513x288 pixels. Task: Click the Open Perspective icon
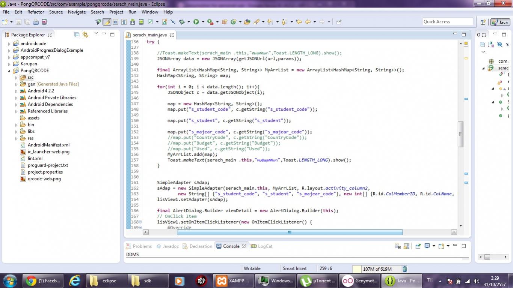tap(483, 22)
